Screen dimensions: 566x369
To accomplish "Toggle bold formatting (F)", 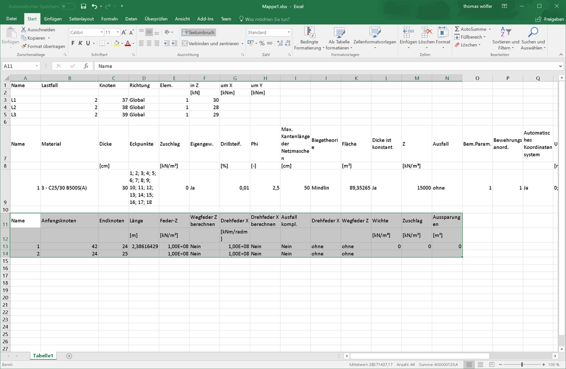I will tap(73, 44).
